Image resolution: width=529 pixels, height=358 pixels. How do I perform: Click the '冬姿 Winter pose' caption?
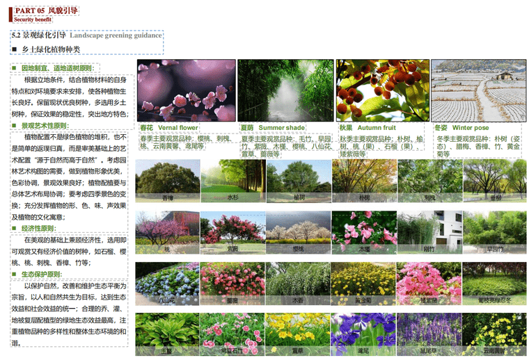click(x=461, y=128)
